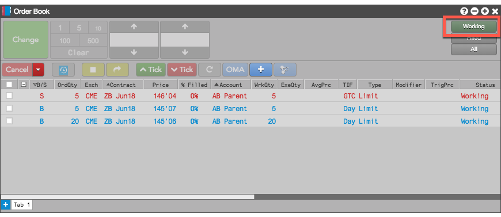Show All orders filter
This screenshot has height=217, width=501.
point(474,50)
